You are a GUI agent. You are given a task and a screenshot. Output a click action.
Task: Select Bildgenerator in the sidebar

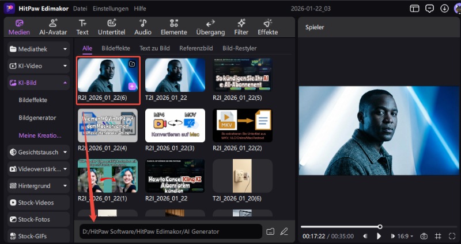[37, 118]
